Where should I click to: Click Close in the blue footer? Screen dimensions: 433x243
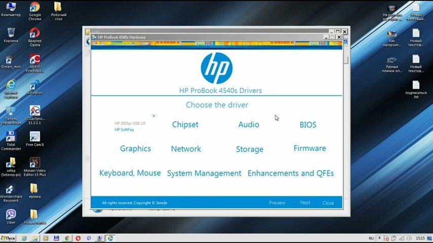328,203
